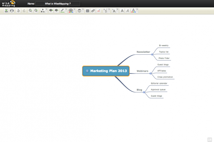Select the Editorial calendar subtopic
The width and height of the screenshot is (214, 142).
[159, 83]
